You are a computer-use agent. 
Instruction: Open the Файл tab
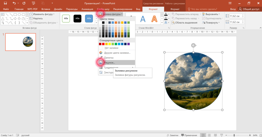coord(6,9)
